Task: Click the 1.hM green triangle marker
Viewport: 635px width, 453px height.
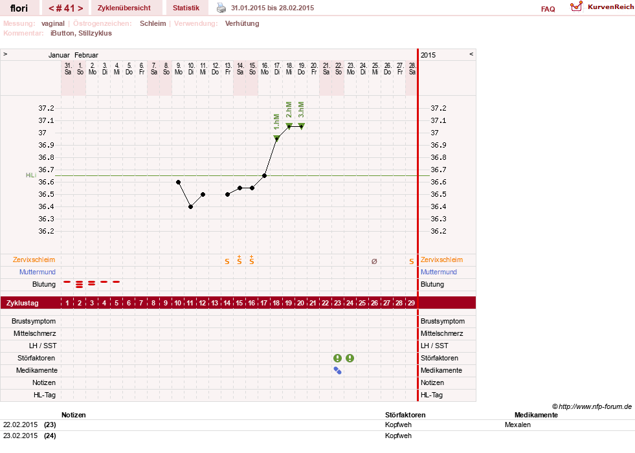Action: tap(276, 138)
